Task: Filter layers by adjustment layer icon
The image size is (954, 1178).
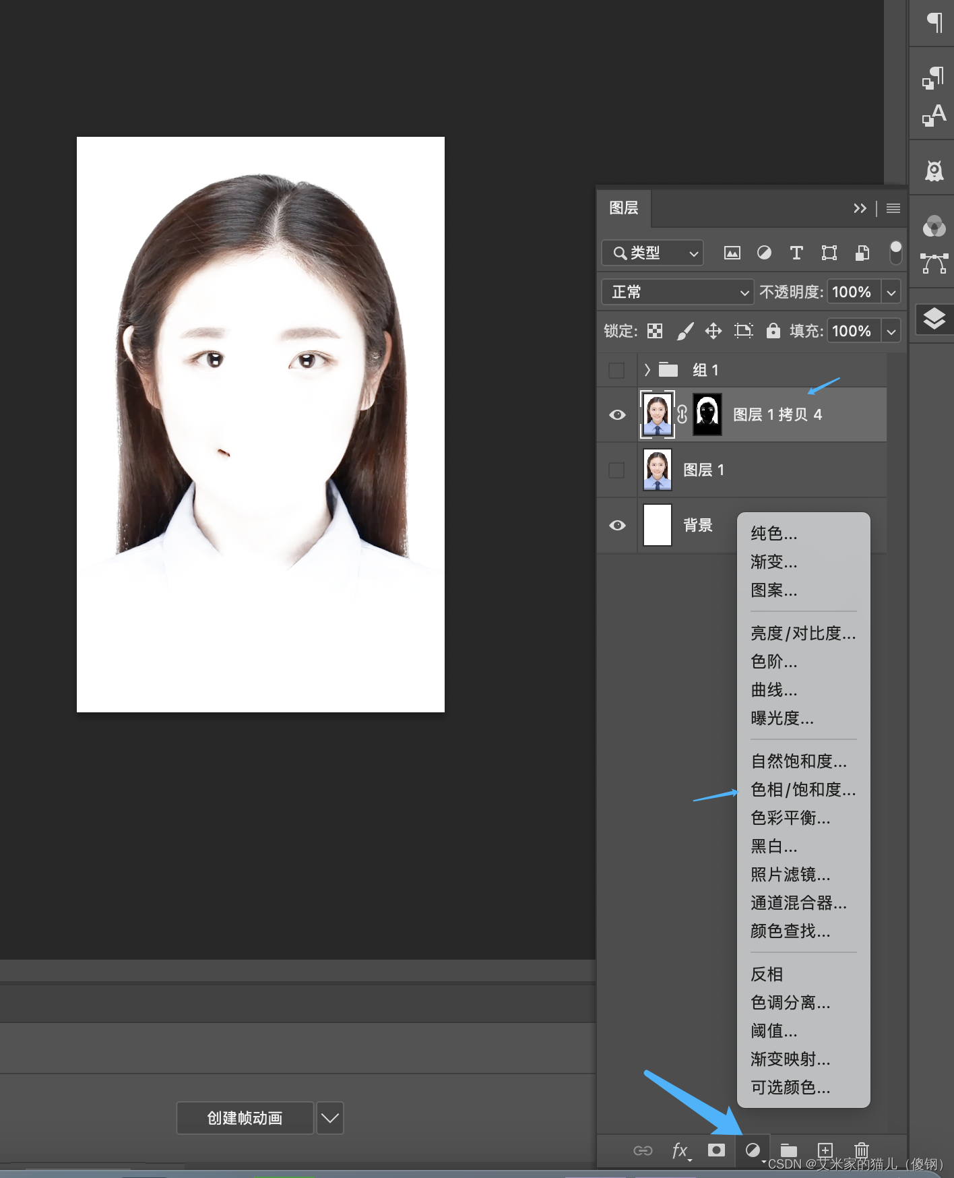Action: click(x=764, y=253)
